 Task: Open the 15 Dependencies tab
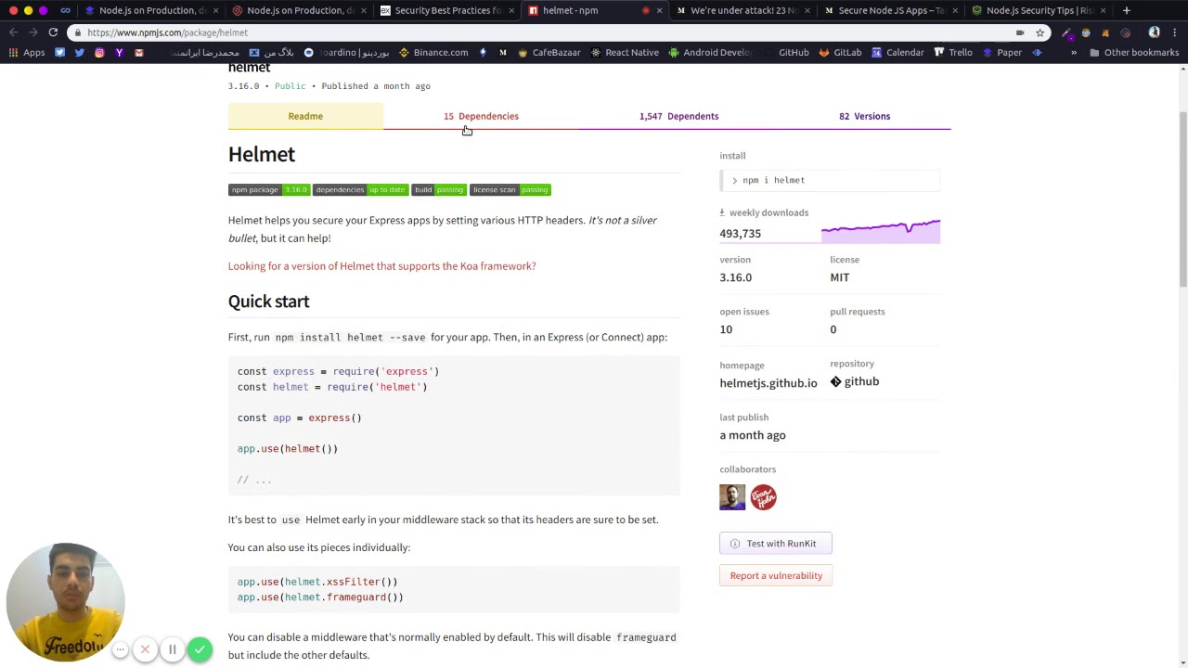tap(481, 116)
